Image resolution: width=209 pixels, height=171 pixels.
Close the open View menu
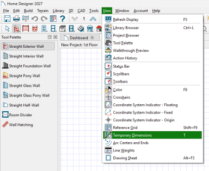pos(107,11)
